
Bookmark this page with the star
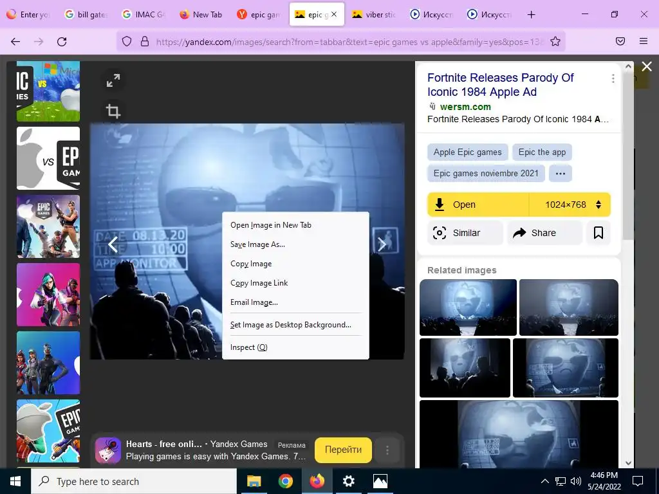pos(555,41)
